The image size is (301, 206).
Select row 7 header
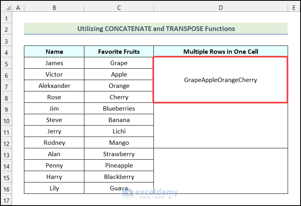[6, 86]
